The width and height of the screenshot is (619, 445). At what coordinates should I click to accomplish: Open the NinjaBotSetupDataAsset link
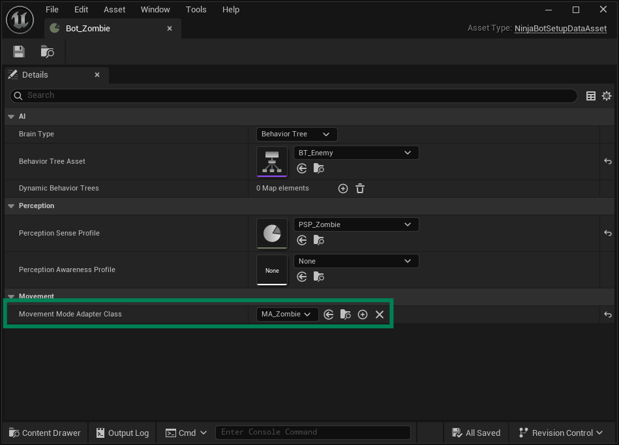click(x=560, y=29)
